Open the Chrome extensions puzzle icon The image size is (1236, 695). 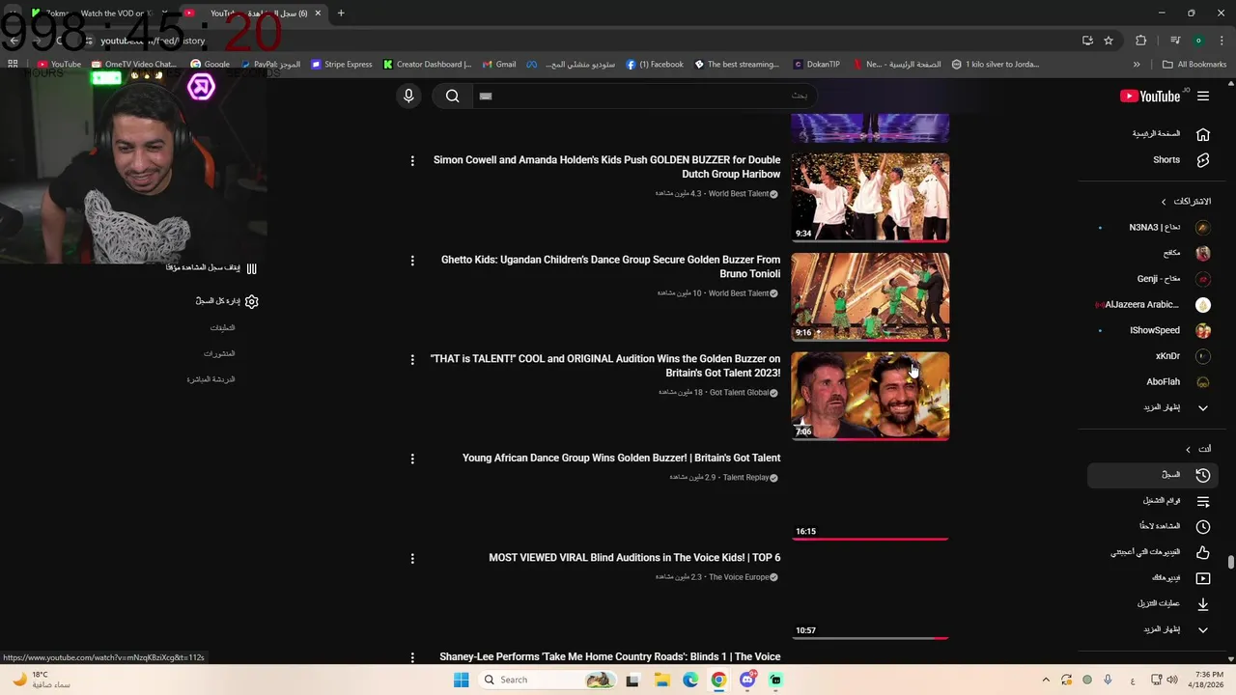point(1140,41)
